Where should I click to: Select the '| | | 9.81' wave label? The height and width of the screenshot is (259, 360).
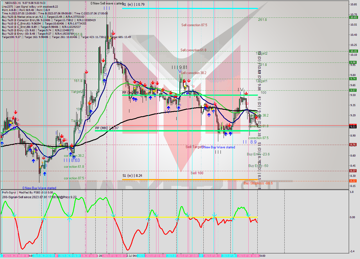[x=180, y=67]
